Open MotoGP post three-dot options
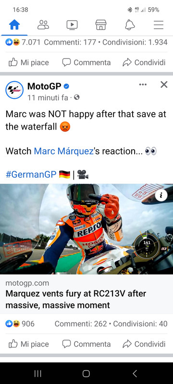 pos(143,85)
